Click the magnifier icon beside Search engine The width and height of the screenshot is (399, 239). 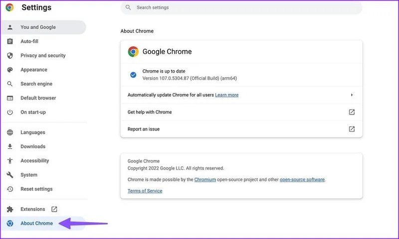pyautogui.click(x=10, y=84)
